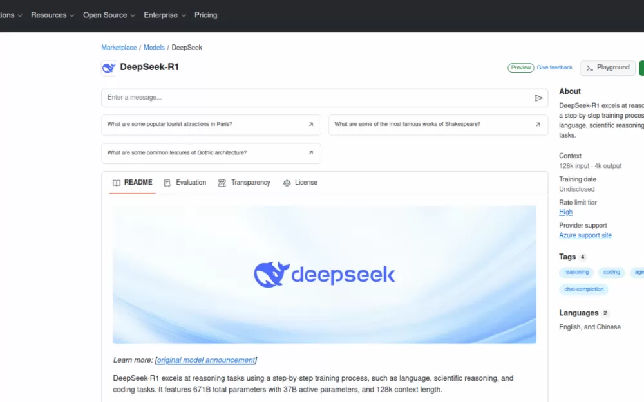Viewport: 644px width, 402px height.
Task: Switch to the Transparency tab
Action: (x=244, y=183)
